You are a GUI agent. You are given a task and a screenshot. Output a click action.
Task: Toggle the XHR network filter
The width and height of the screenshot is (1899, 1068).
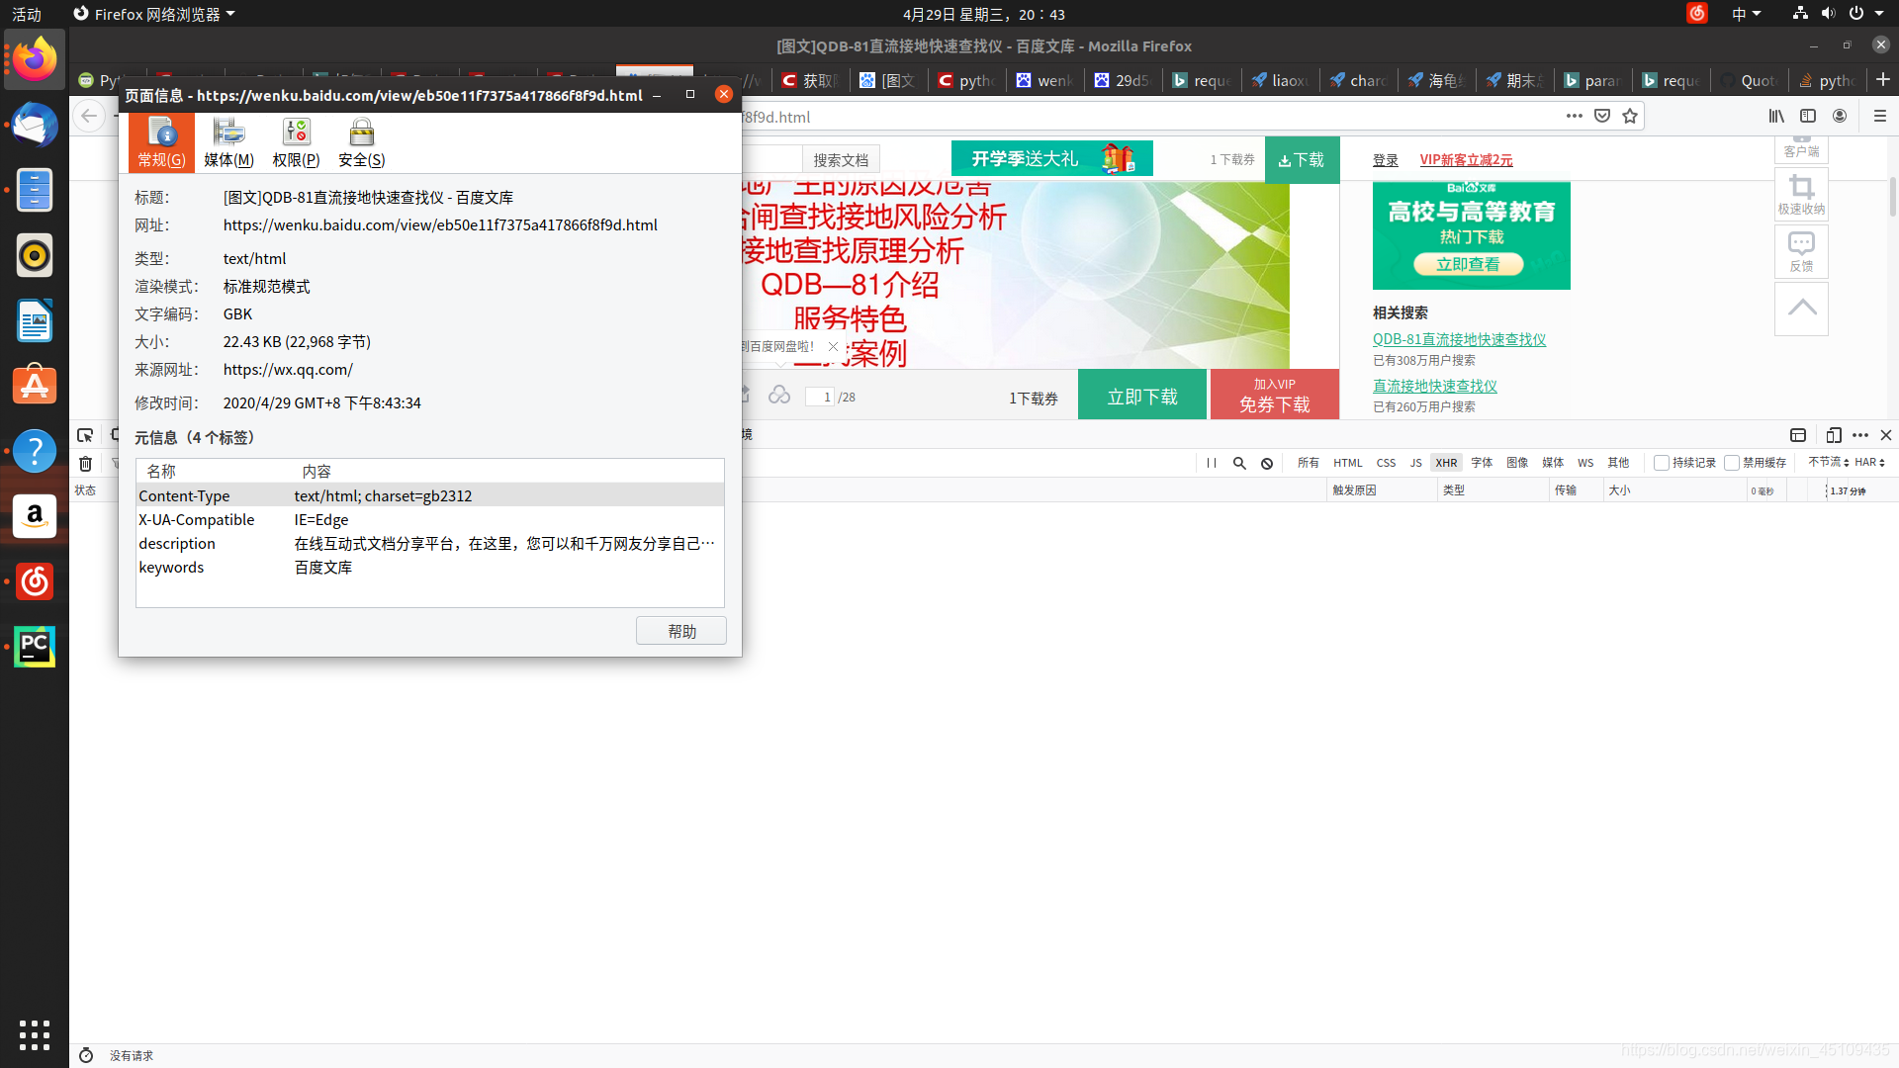[x=1446, y=463]
